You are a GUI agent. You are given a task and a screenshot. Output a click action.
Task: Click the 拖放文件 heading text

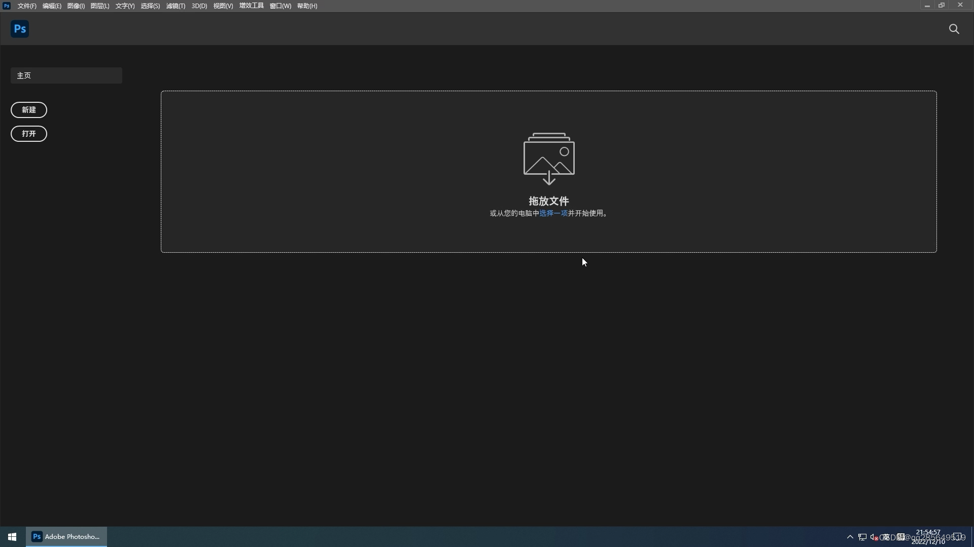pos(549,201)
